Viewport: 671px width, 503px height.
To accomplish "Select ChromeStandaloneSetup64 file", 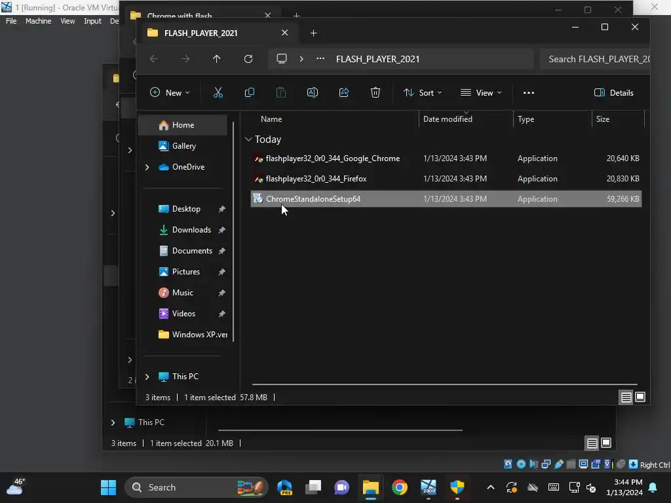I will [446, 199].
